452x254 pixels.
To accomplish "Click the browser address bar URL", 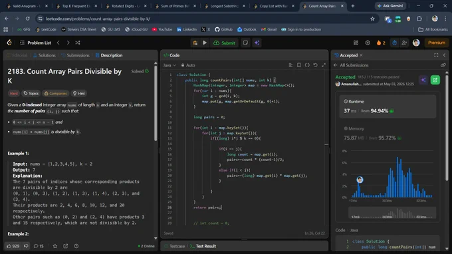I will tap(98, 19).
